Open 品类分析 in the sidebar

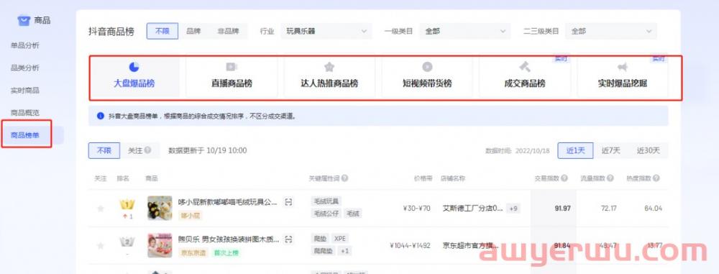pyautogui.click(x=25, y=68)
